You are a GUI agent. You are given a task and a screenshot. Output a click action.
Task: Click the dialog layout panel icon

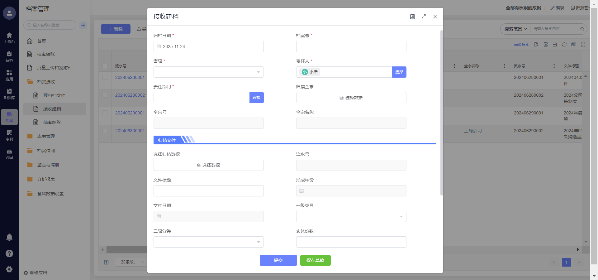[412, 17]
